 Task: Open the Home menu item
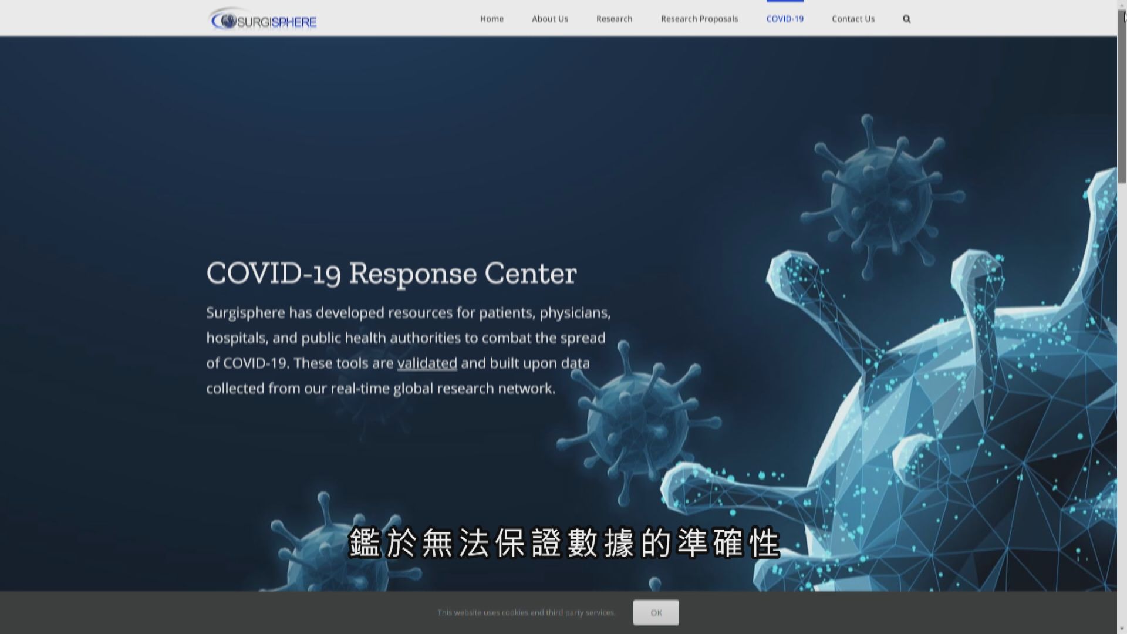click(491, 19)
